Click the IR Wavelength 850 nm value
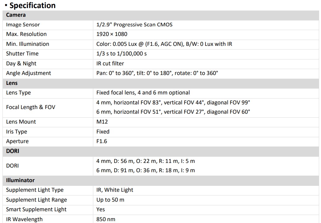The image size is (321, 223). coord(106,219)
